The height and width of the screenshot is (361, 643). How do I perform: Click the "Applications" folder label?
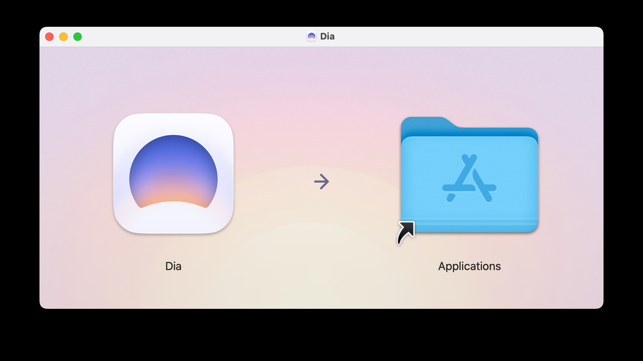pyautogui.click(x=470, y=266)
